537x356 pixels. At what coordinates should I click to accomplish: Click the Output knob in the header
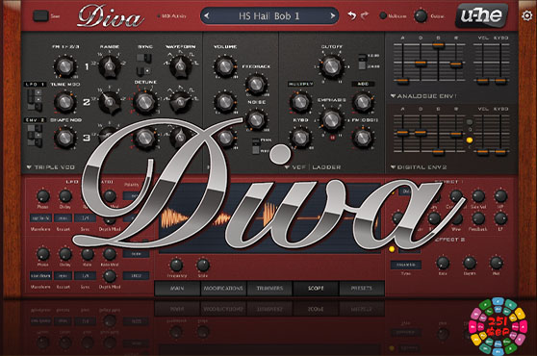click(421, 15)
